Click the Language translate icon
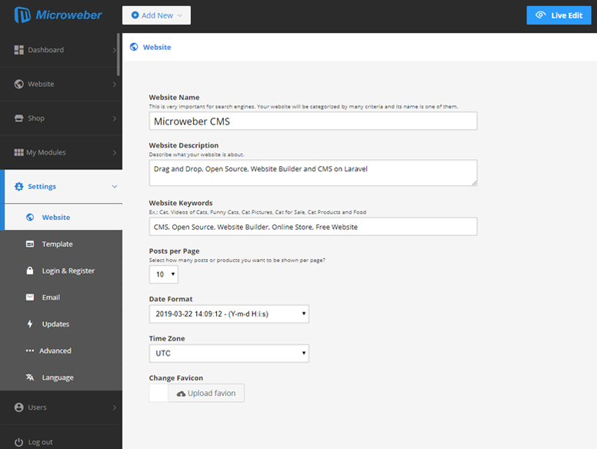The image size is (597, 449). [x=30, y=377]
